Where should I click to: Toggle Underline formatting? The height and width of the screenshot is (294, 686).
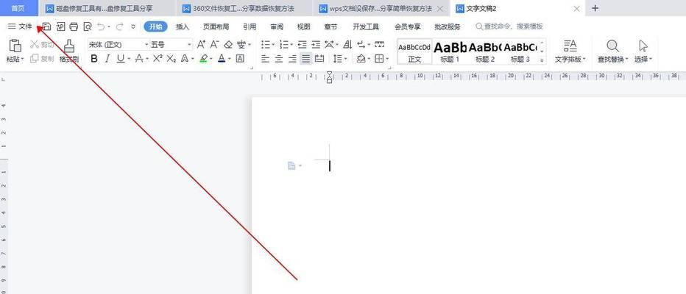pyautogui.click(x=121, y=59)
